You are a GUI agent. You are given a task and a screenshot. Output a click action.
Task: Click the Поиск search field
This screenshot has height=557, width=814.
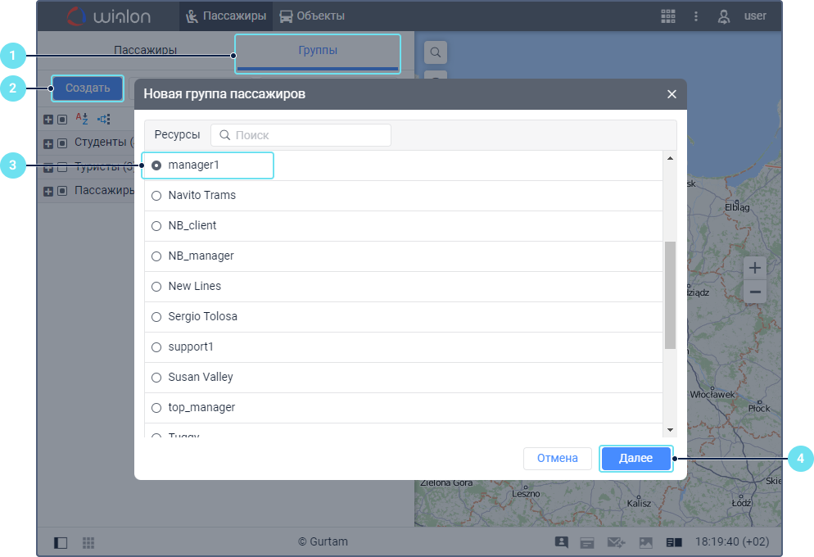[x=301, y=135]
